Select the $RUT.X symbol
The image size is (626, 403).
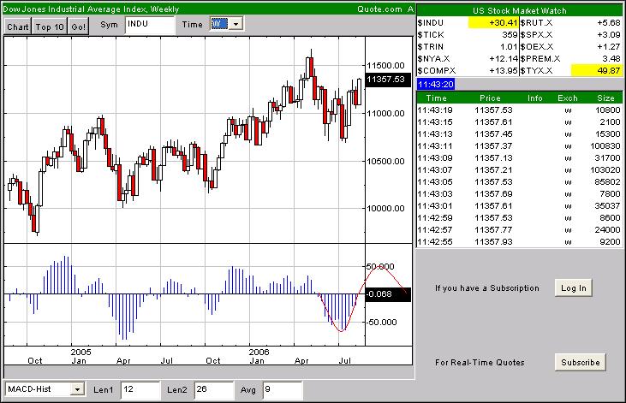pyautogui.click(x=537, y=23)
